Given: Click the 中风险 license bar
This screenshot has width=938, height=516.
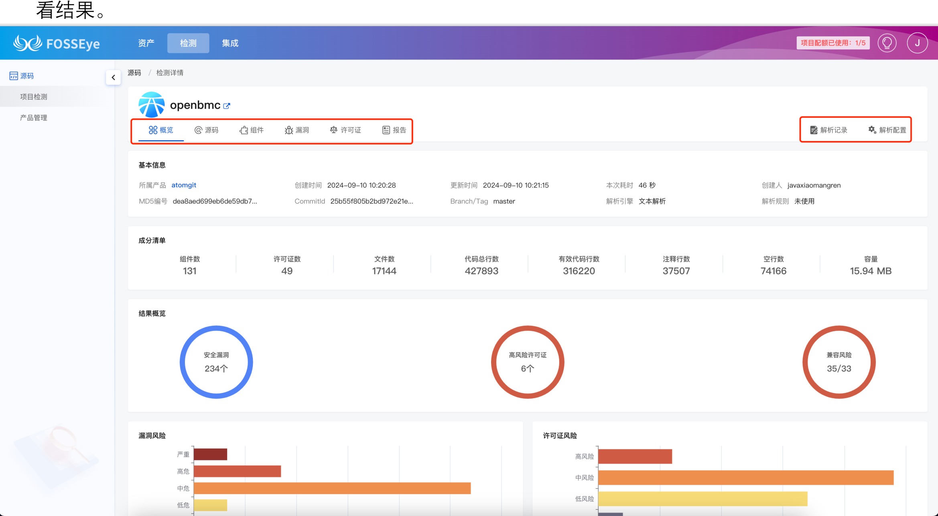Looking at the screenshot, I should 746,478.
